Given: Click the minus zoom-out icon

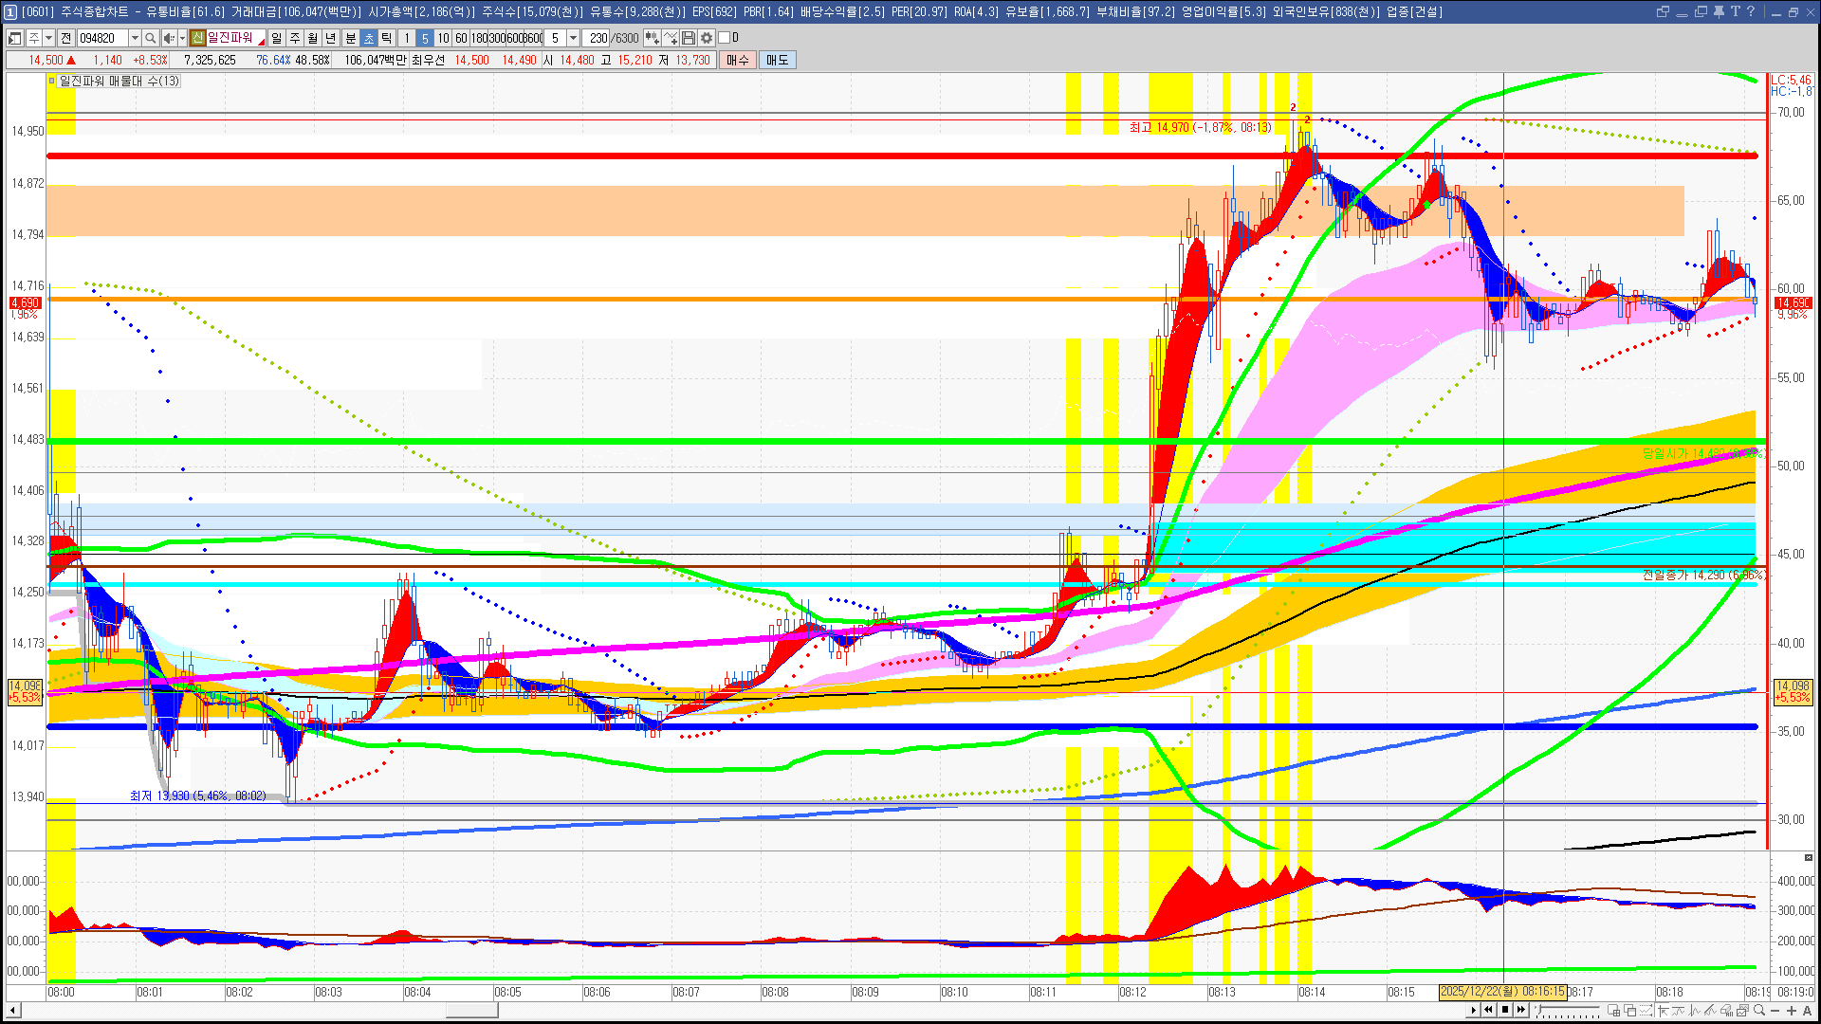Looking at the screenshot, I should point(1775,1011).
